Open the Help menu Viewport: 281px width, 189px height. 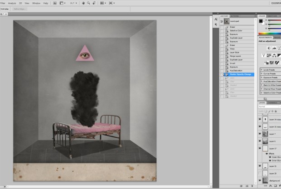pyautogui.click(x=46, y=3)
